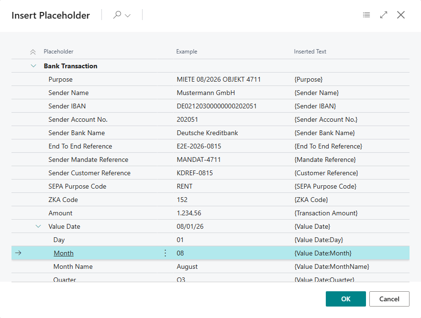
Task: Click example value '202051'
Action: click(x=187, y=119)
